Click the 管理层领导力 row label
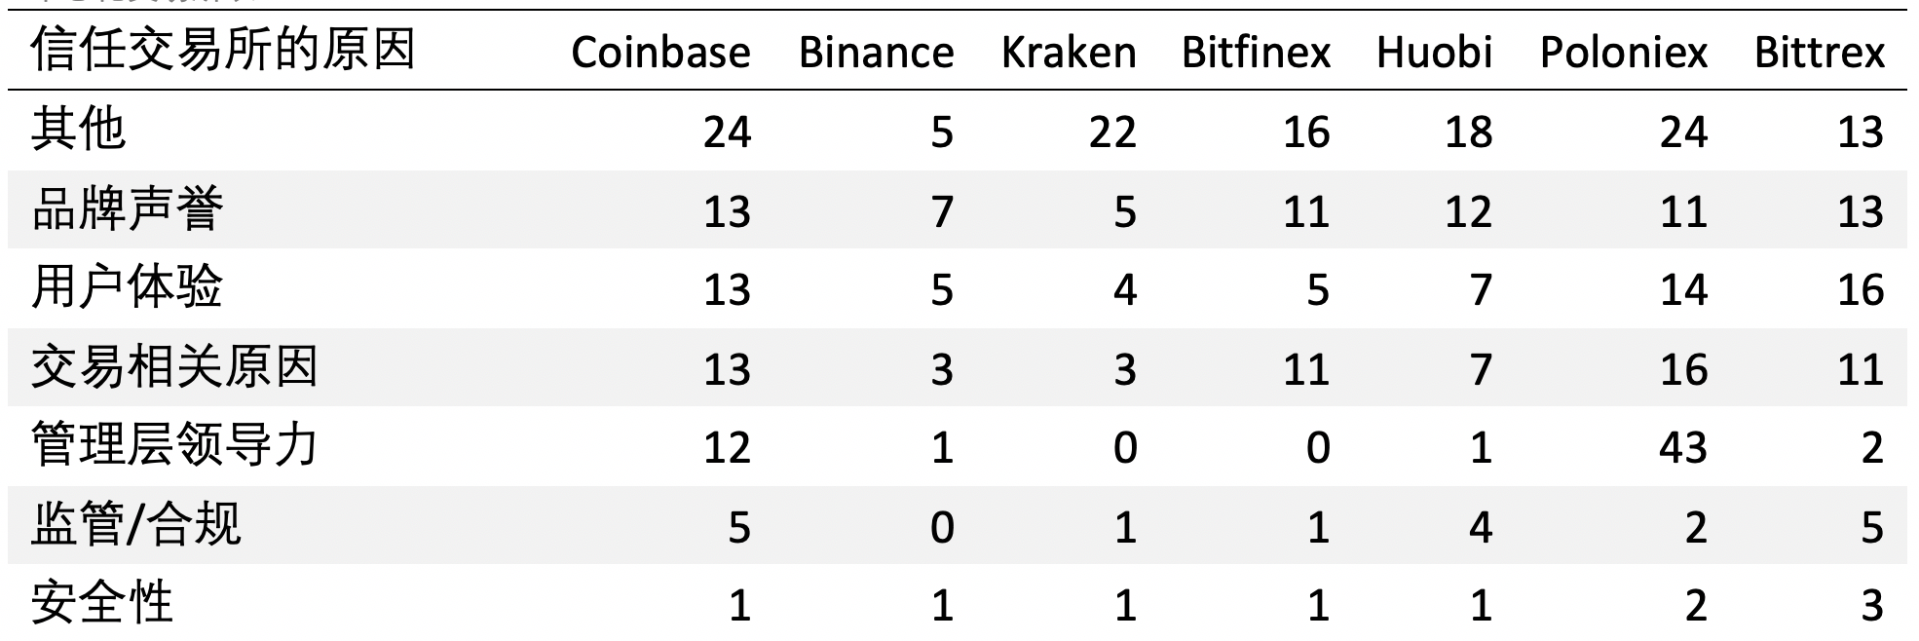This screenshot has height=641, width=1919. (x=174, y=445)
